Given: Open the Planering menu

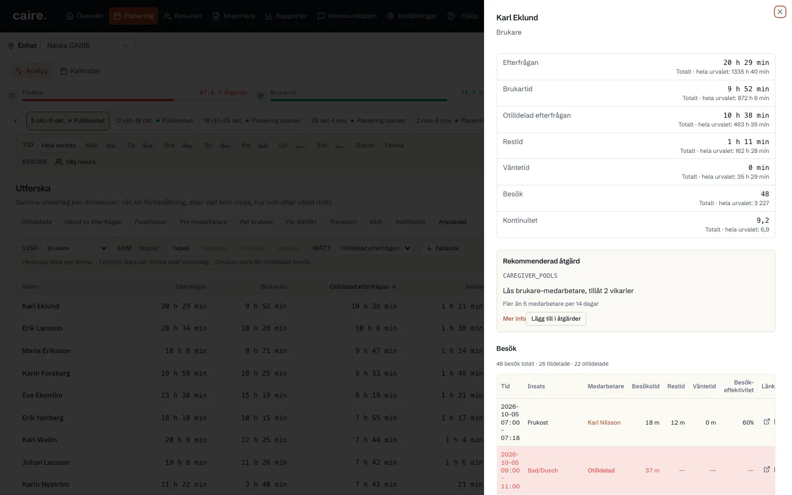Looking at the screenshot, I should pyautogui.click(x=133, y=16).
